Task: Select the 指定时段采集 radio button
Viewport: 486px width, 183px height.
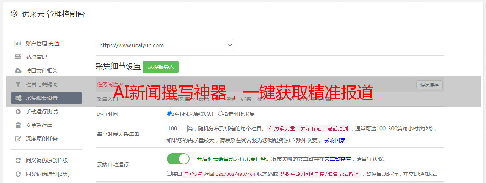Action: coord(220,113)
